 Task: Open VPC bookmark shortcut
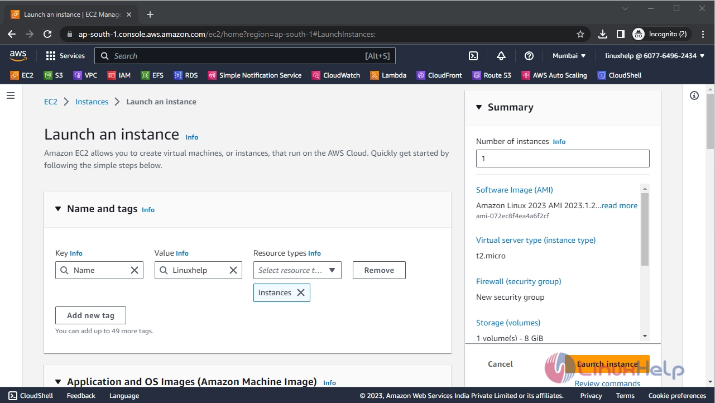85,75
